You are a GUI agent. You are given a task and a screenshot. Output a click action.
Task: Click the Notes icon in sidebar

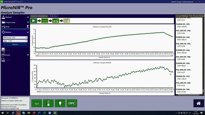pos(3,55)
